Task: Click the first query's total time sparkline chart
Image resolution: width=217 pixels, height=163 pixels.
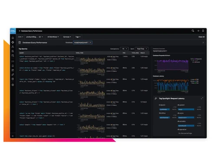Action: (x=92, y=60)
